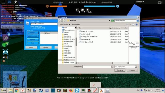Sort by the Дата изменения (Date modified) column
This screenshot has height=93, width=165.
coord(117,28)
